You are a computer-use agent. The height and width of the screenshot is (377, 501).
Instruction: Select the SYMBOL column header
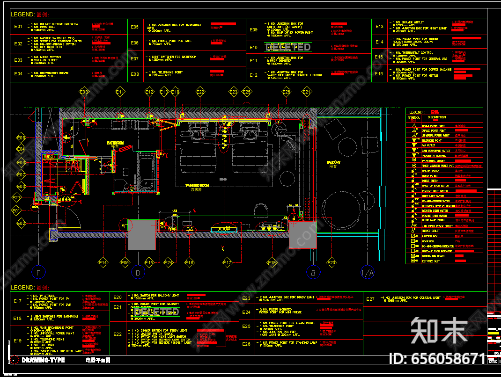click(414, 117)
